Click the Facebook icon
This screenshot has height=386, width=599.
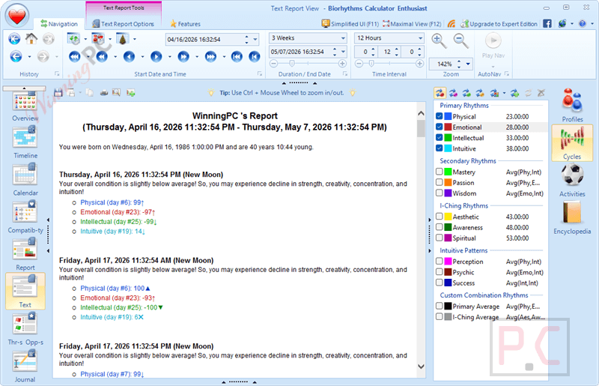point(547,24)
